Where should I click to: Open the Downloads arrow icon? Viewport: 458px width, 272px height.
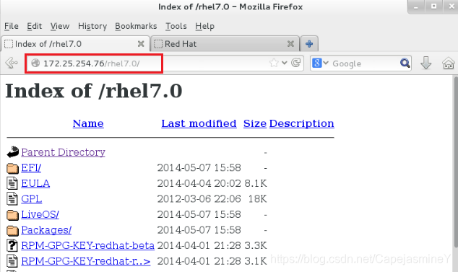426,63
